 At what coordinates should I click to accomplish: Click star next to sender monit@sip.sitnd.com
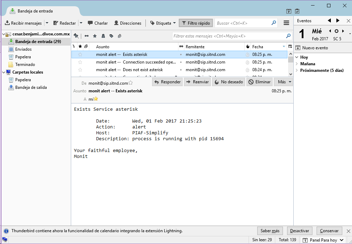[x=131, y=83]
